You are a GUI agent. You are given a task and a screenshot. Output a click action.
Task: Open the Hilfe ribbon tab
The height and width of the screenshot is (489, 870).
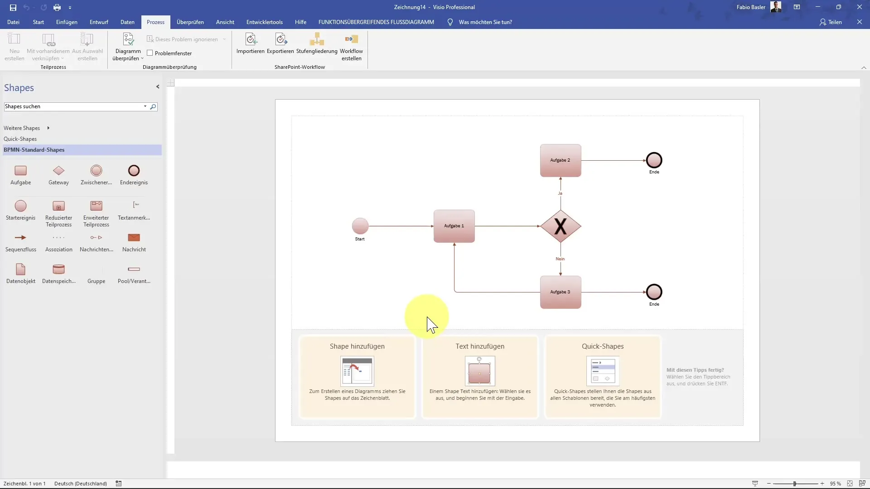pos(300,22)
